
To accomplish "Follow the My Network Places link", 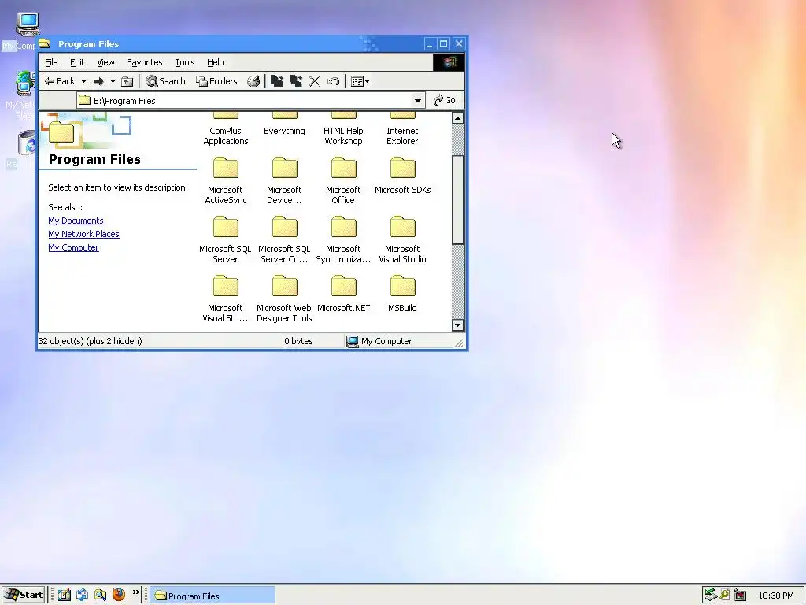I will pyautogui.click(x=83, y=234).
